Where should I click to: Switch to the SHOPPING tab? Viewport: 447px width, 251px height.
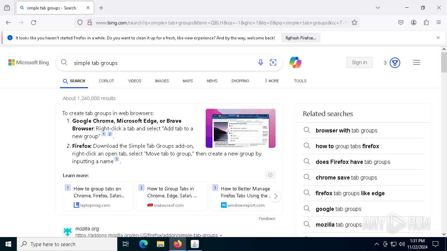[240, 81]
